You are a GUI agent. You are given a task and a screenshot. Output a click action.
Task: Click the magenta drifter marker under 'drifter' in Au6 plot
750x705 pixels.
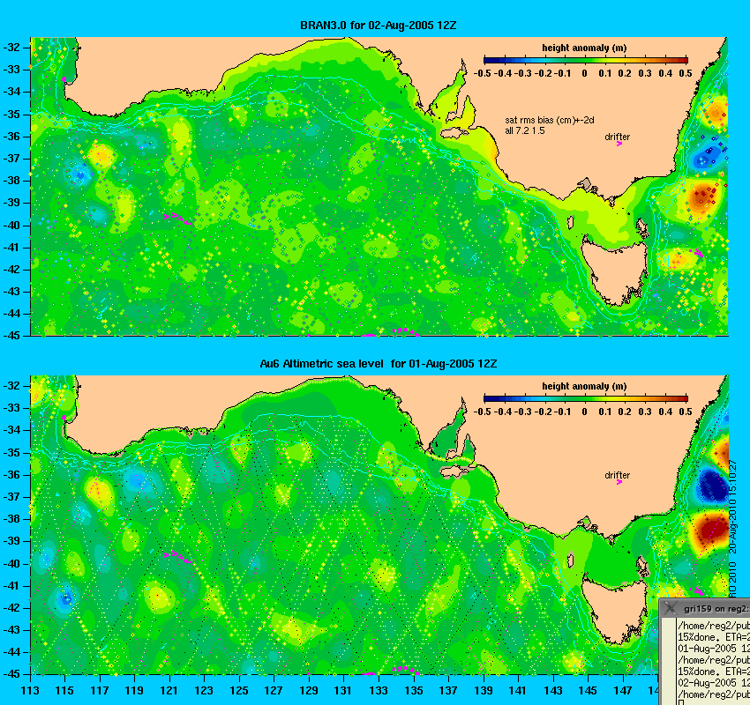(x=619, y=482)
